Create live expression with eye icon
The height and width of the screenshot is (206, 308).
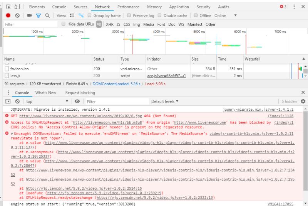point(77,101)
